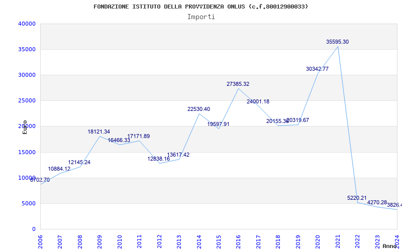Select the 5000 y-axis tick label
402x251 pixels.
click(29, 204)
